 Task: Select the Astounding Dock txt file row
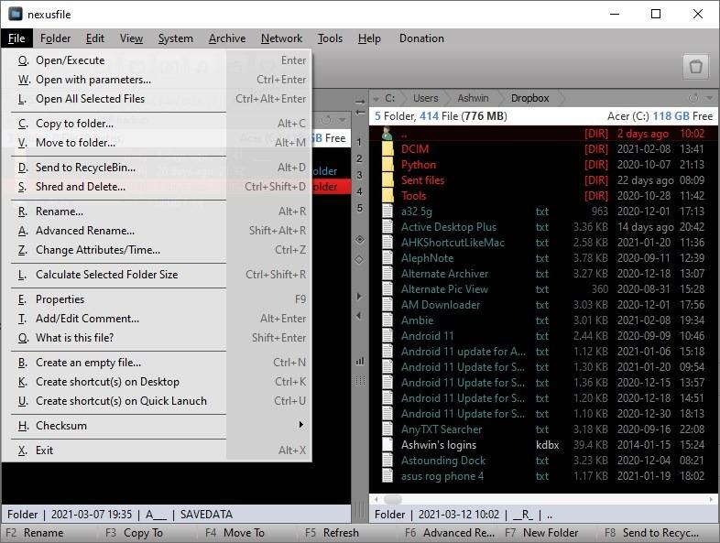[543, 461]
